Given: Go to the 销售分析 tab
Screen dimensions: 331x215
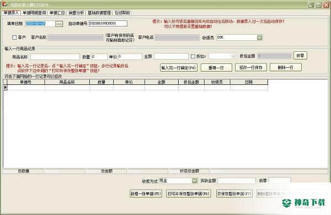Looking at the screenshot, I should coord(76,13).
